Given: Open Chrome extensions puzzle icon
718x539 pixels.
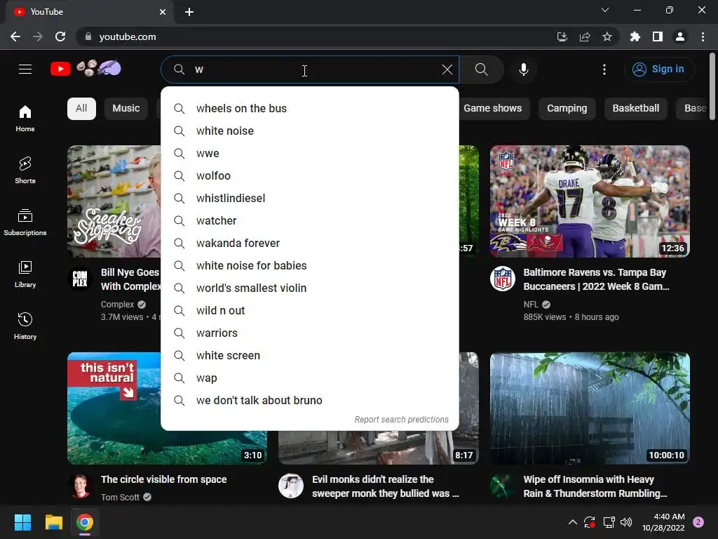Looking at the screenshot, I should [x=635, y=36].
